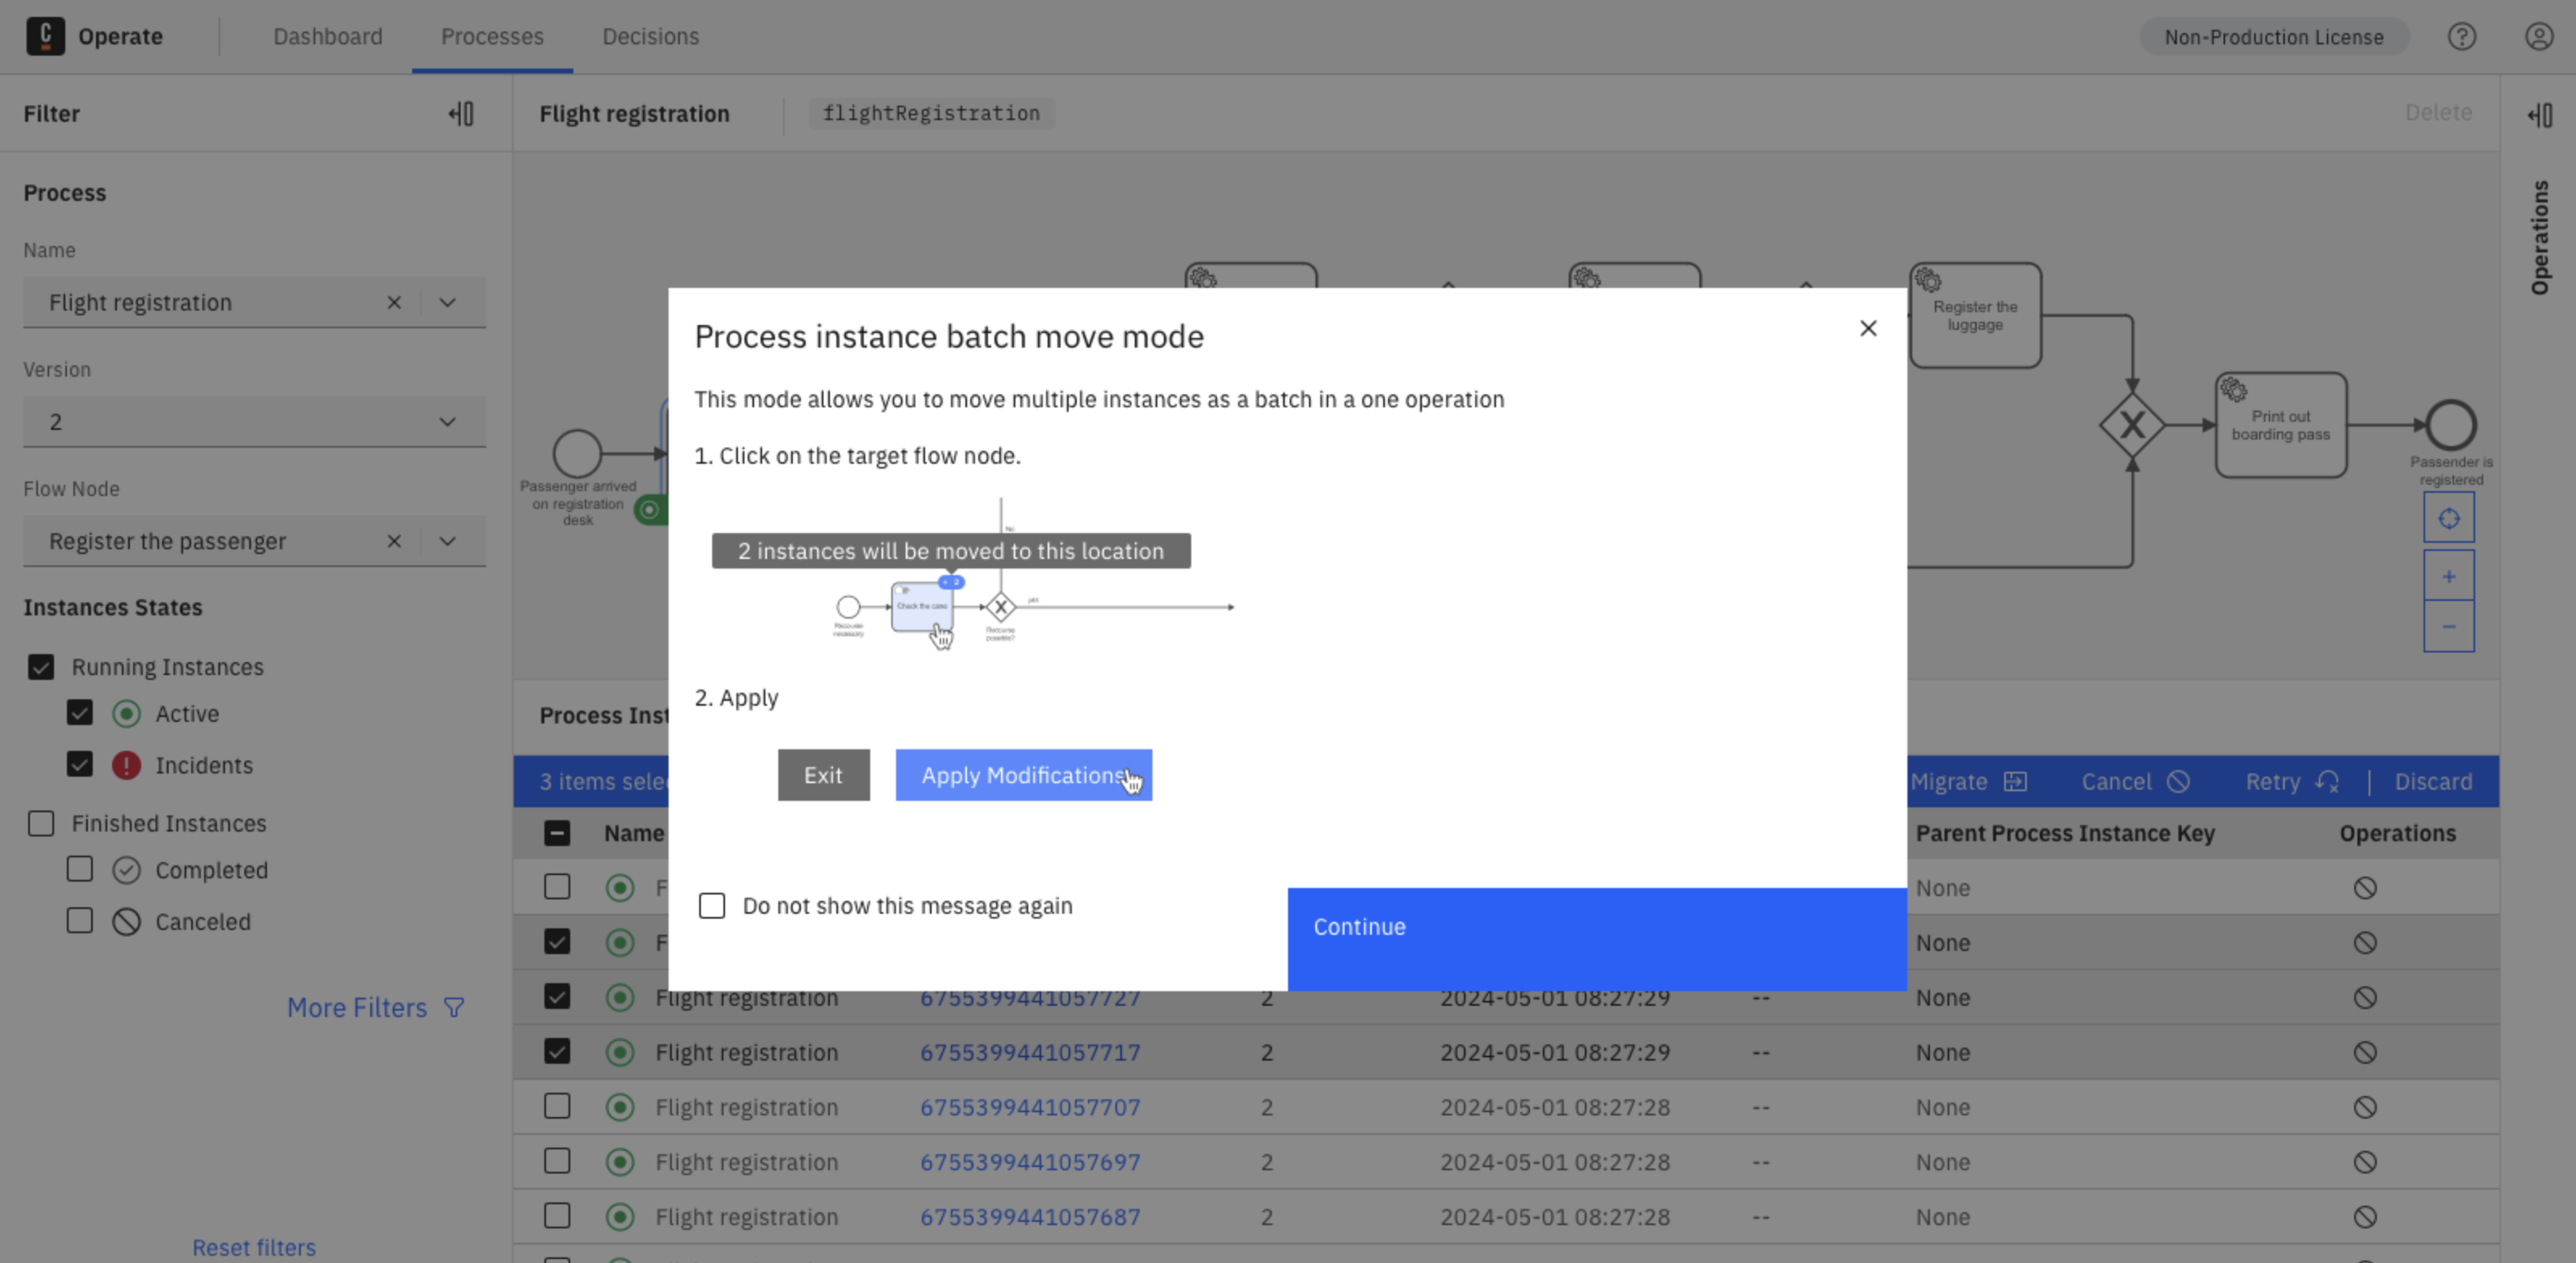
Task: Click the Apply Modifications button
Action: pyautogui.click(x=1023, y=775)
